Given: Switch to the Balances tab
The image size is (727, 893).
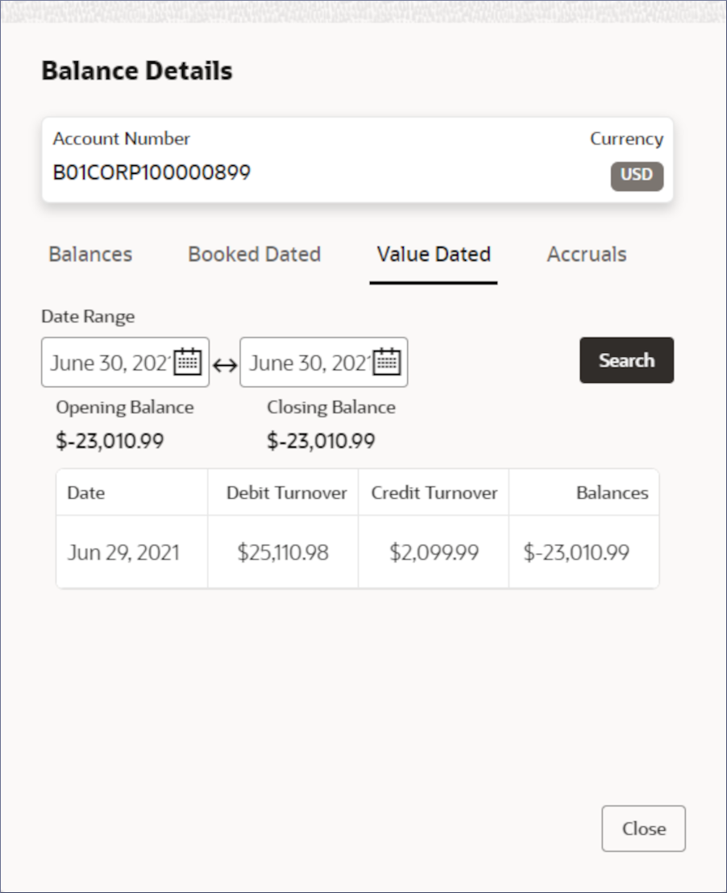Looking at the screenshot, I should tap(90, 254).
